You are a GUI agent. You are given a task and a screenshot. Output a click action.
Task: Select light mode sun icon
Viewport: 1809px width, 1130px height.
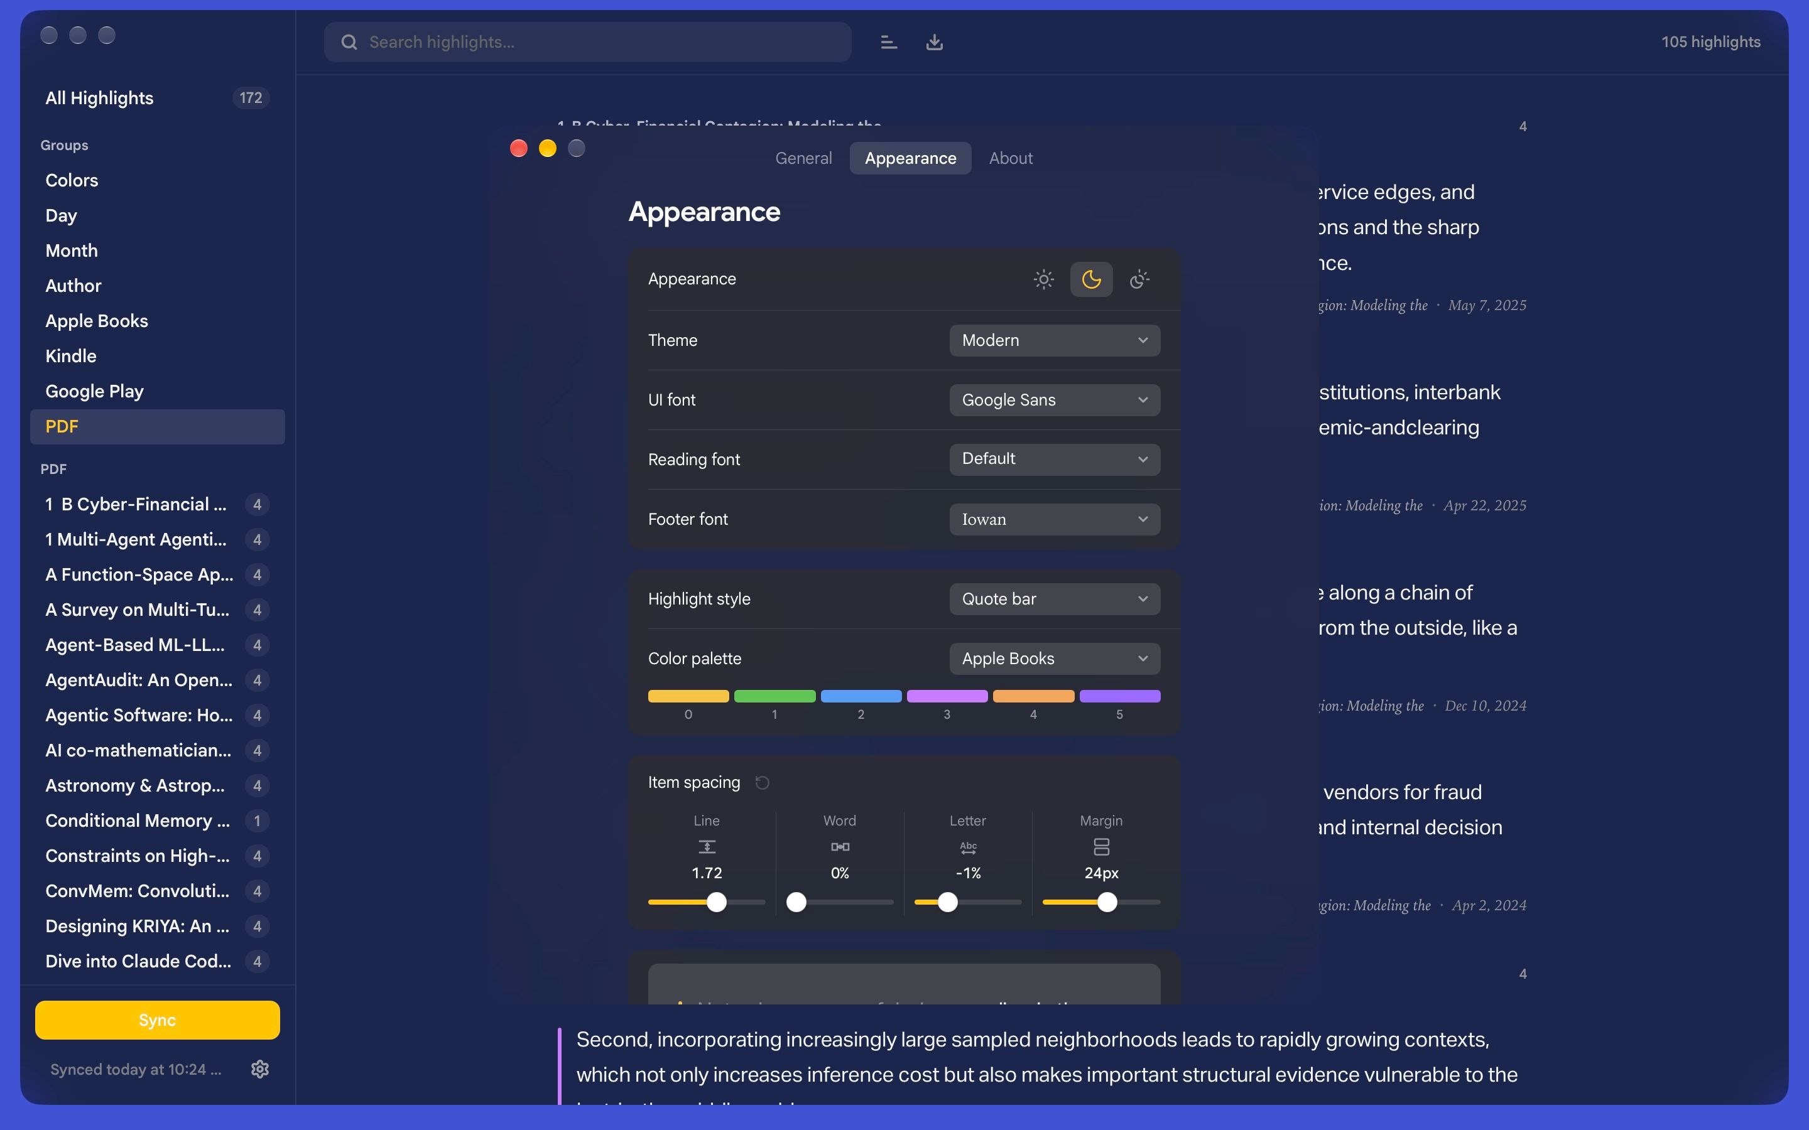(x=1043, y=279)
